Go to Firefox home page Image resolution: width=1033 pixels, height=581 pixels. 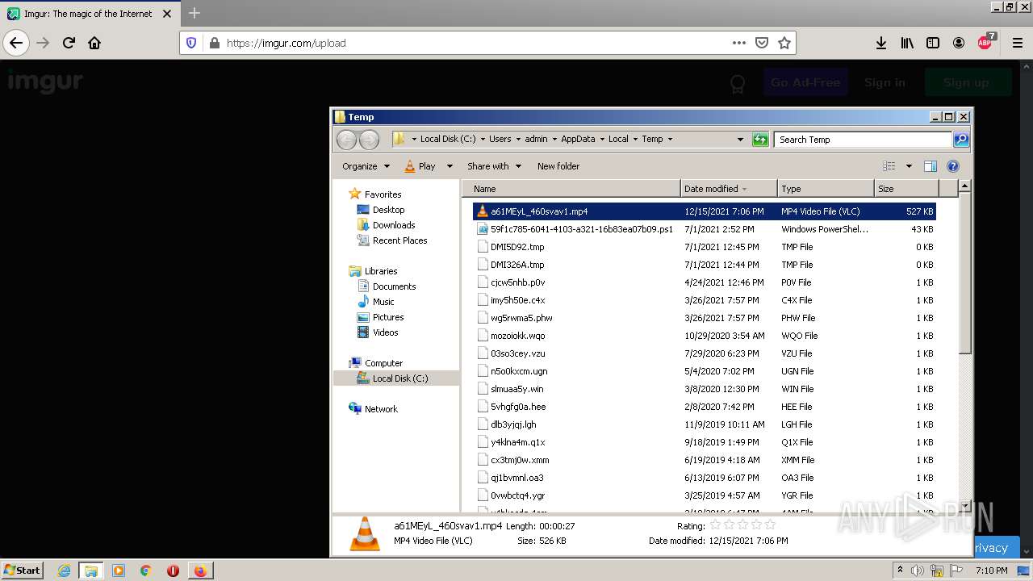click(94, 43)
